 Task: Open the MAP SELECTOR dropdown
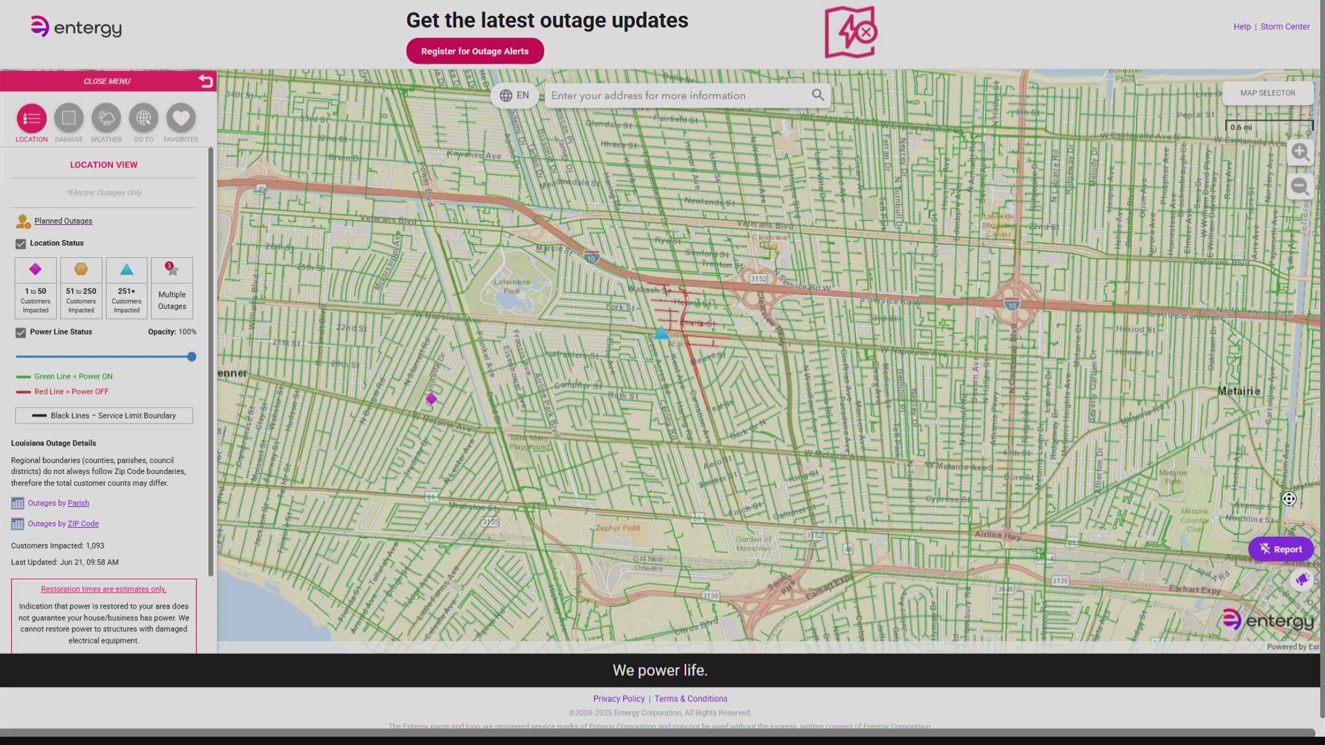tap(1268, 92)
